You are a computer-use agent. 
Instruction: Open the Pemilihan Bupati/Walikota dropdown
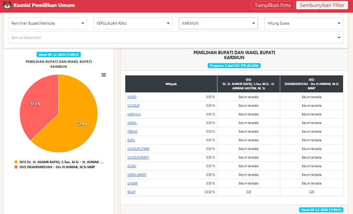[x=48, y=23]
